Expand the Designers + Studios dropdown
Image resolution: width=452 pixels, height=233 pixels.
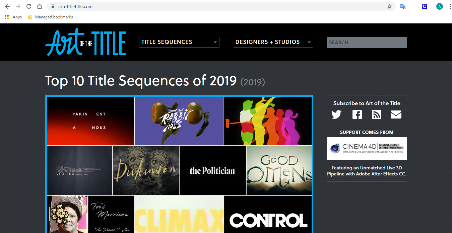click(x=273, y=42)
